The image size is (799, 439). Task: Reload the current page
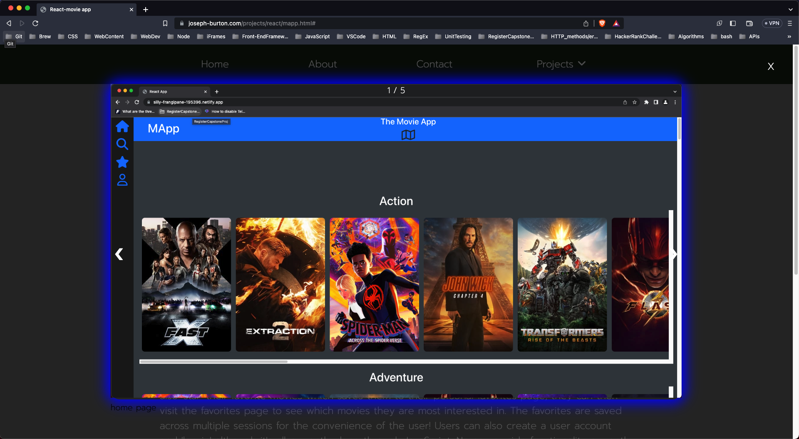click(x=35, y=23)
